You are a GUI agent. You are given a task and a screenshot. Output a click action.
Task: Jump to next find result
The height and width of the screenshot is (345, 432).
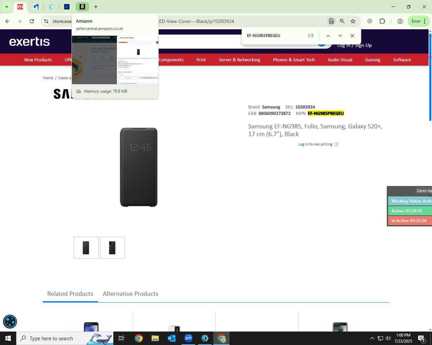(x=340, y=36)
